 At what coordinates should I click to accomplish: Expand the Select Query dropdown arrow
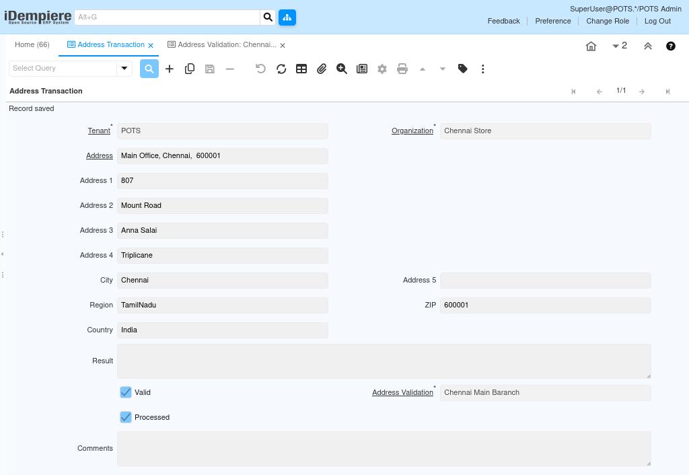click(124, 69)
